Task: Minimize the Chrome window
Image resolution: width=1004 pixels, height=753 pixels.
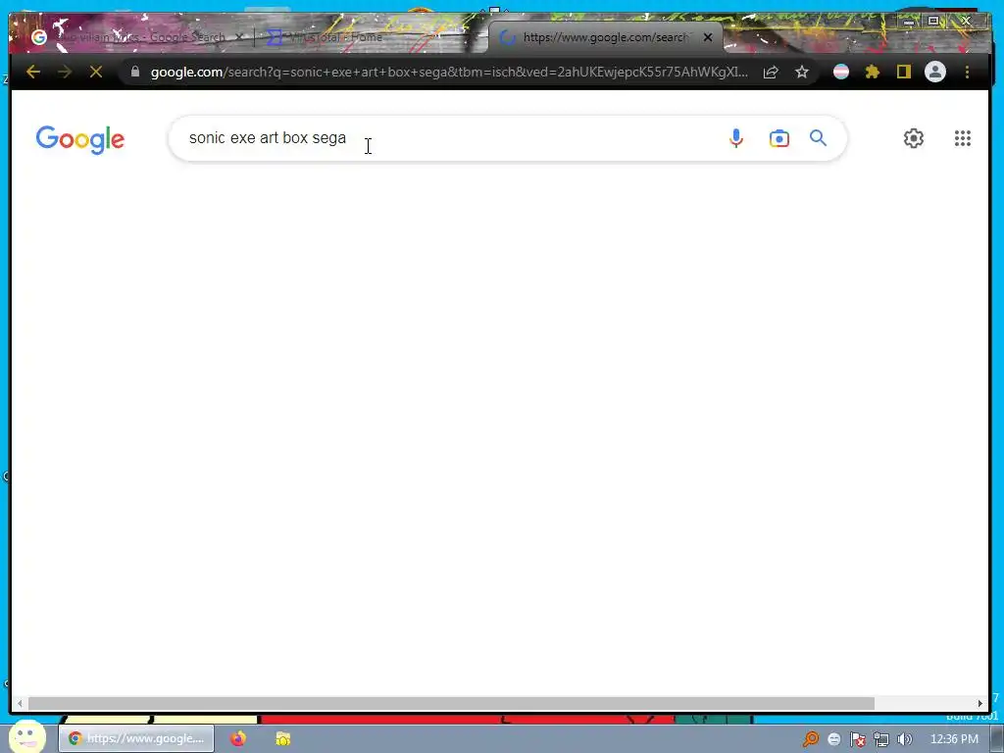Action: 909,22
